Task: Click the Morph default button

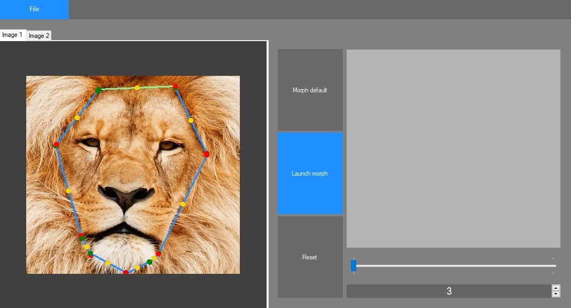Action: [x=310, y=90]
